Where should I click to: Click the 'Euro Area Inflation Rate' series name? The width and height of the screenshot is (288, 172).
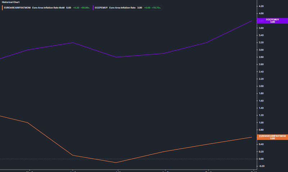coord(122,8)
